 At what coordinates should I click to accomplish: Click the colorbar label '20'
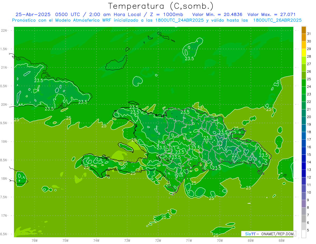click(309, 117)
